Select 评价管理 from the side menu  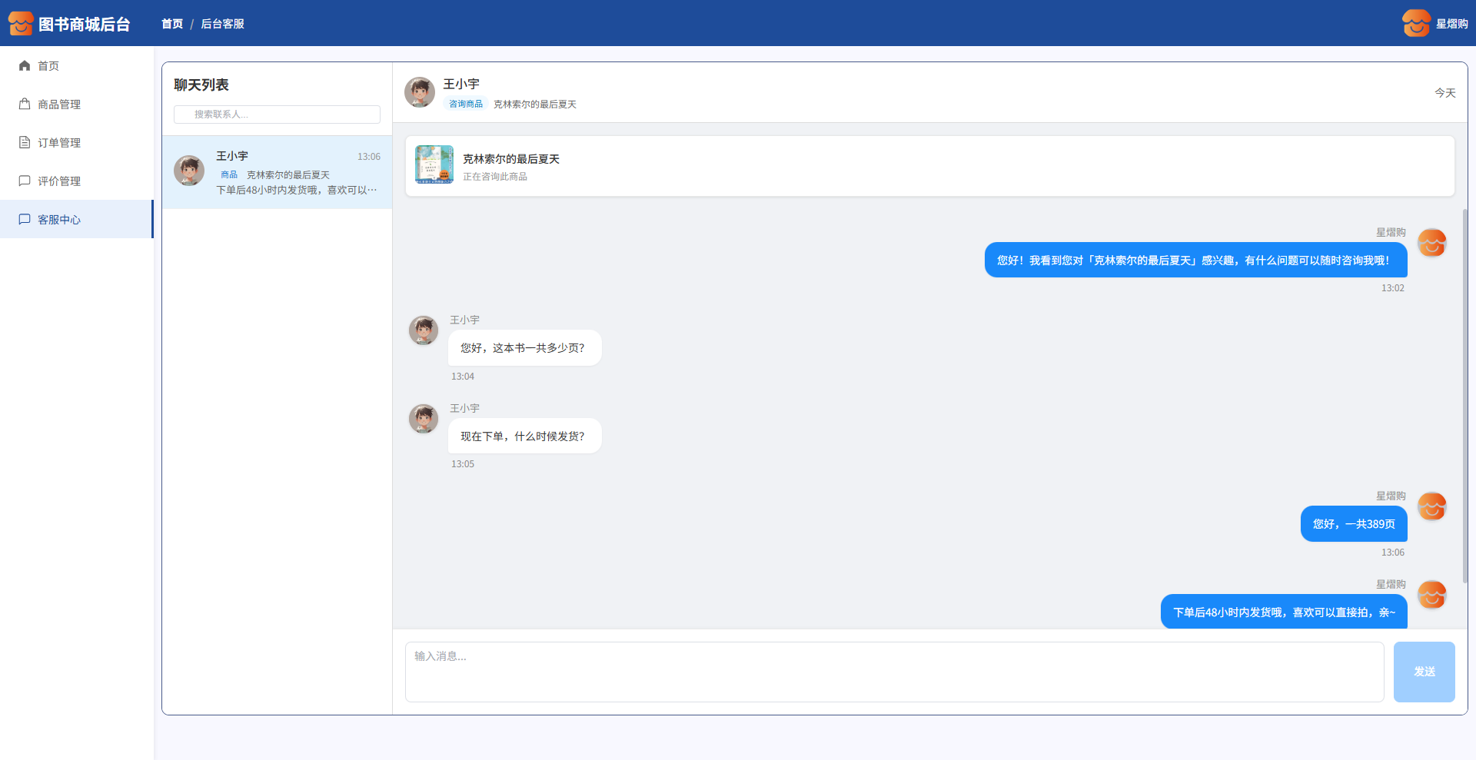click(x=59, y=181)
